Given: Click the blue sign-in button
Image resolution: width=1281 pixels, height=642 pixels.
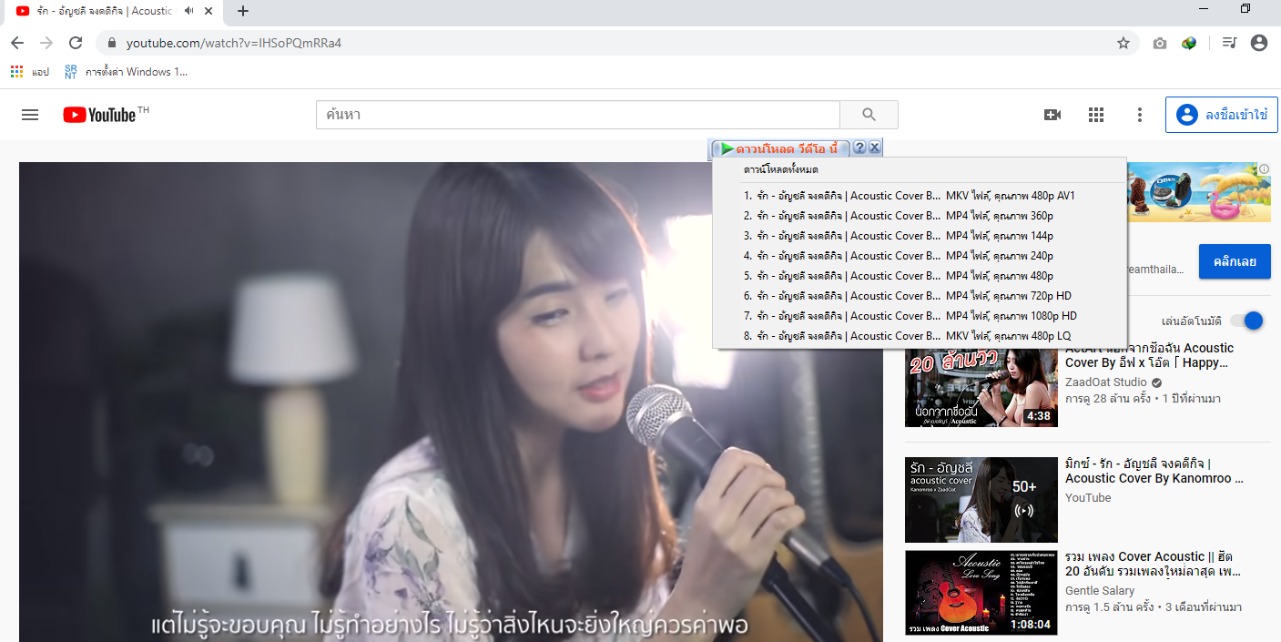Looking at the screenshot, I should (1221, 115).
